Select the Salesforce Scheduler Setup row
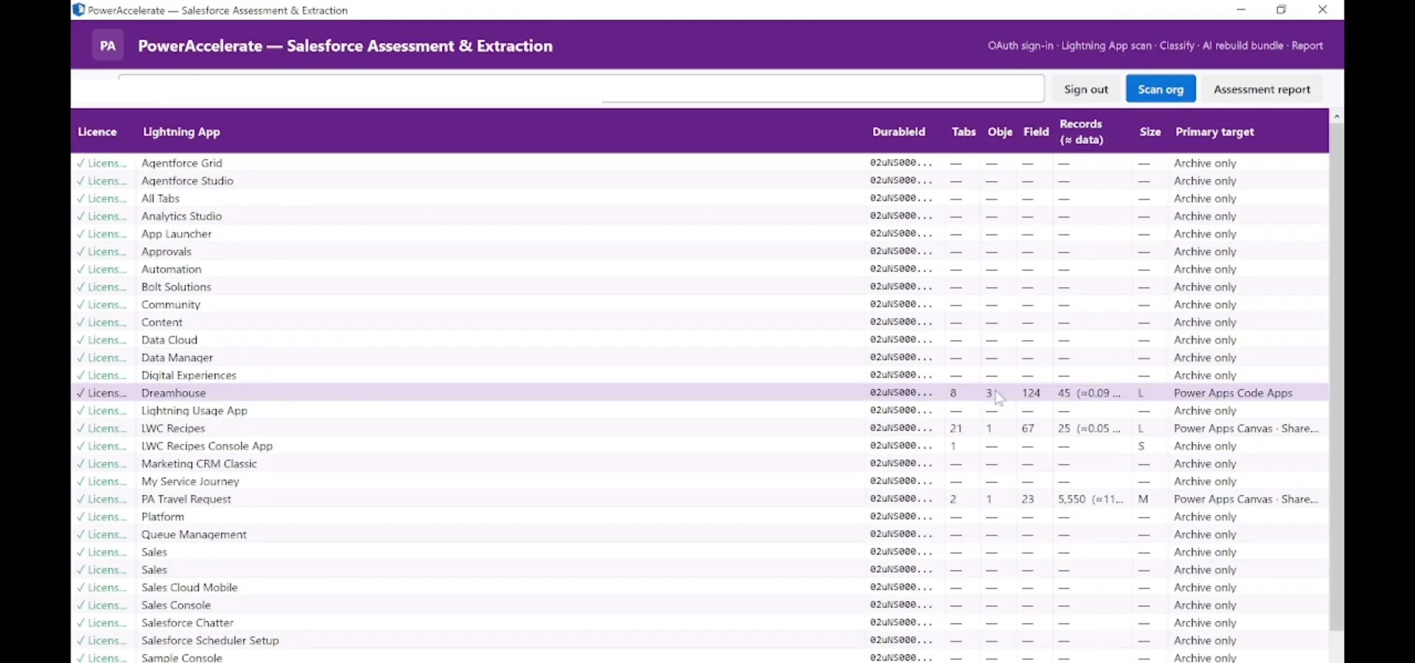The width and height of the screenshot is (1415, 663). [x=700, y=640]
